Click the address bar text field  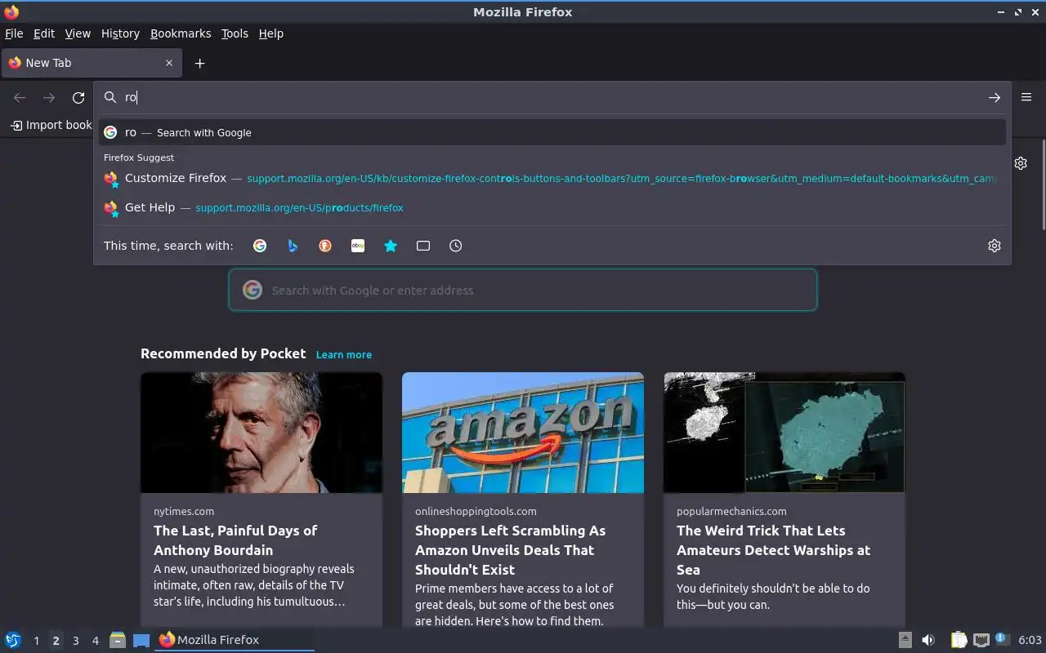point(552,97)
